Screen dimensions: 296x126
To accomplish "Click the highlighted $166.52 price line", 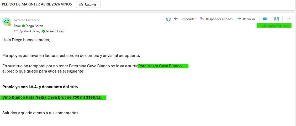I will coord(52,97).
